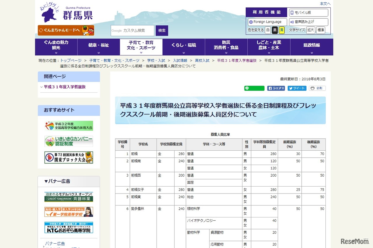Open the LINE share icon
373x248 pixels.
[254, 88]
